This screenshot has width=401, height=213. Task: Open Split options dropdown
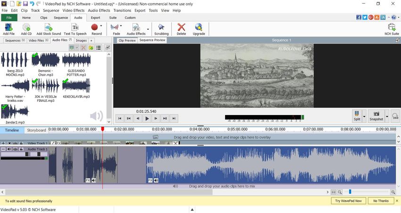[x=364, y=116]
